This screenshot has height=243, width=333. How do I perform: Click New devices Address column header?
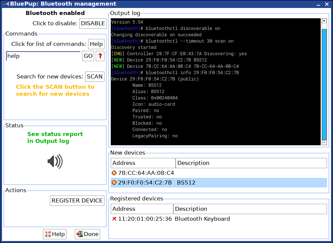[x=143, y=163]
